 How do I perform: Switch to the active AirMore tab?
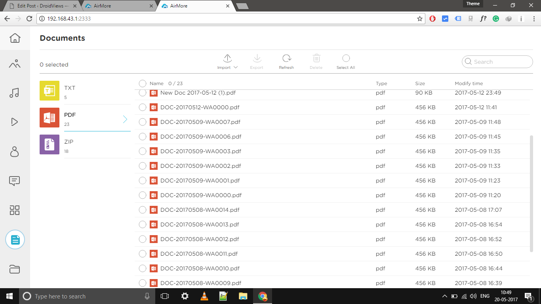click(196, 6)
